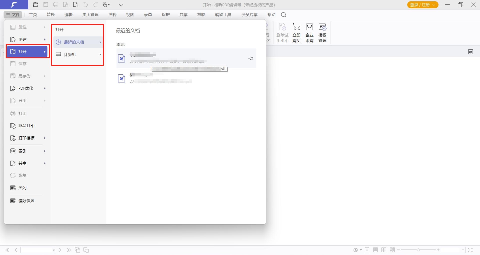The width and height of the screenshot is (480, 255).
Task: Click the zoom slider handle
Action: tap(418, 250)
